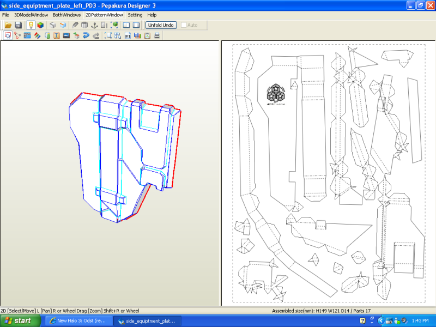The width and height of the screenshot is (436, 327).
Task: Click the Open file folder icon
Action: (x=8, y=25)
